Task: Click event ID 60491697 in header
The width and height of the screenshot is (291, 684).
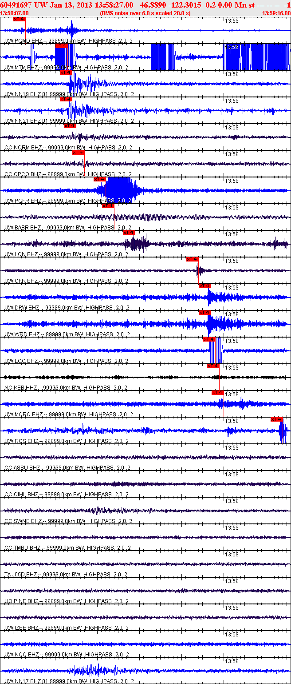Action: (16, 4)
